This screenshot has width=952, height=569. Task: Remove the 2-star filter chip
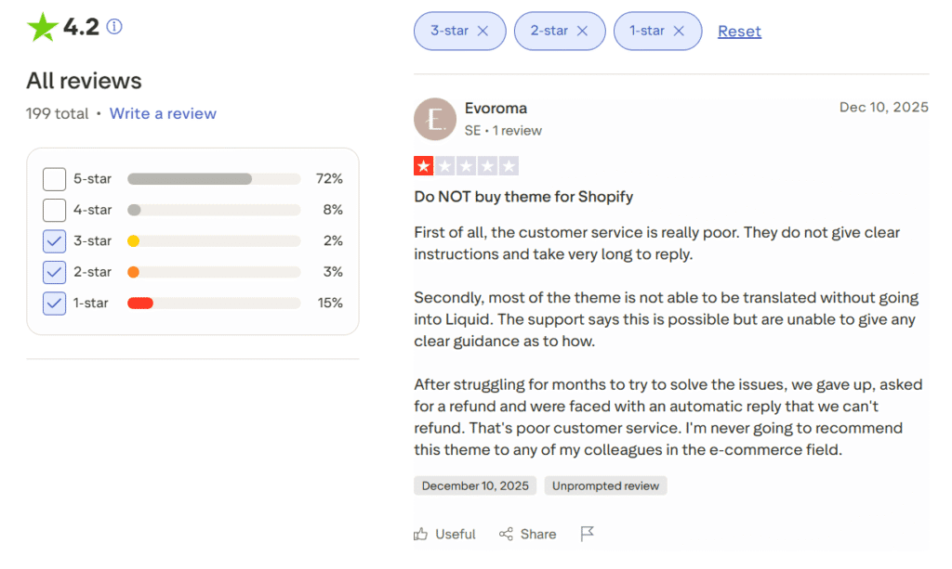(x=583, y=31)
